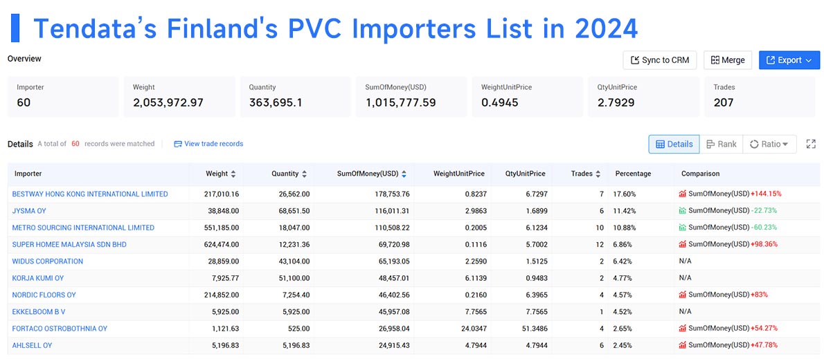Click trend chart icon in METRO SOURCING row
This screenshot has width=824, height=359.
pyautogui.click(x=683, y=228)
